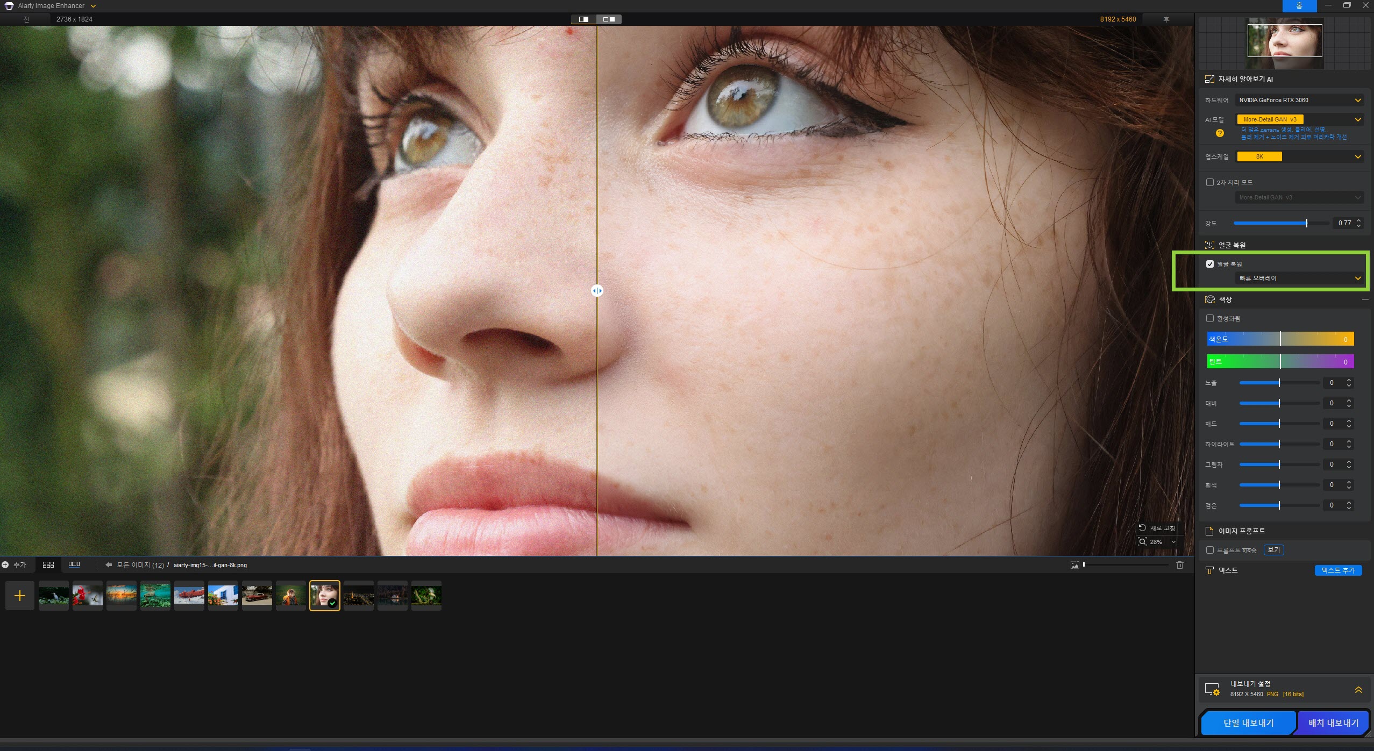Viewport: 1374px width, 751px height.
Task: Enable the 2차 처리 모드 checkbox
Action: [x=1210, y=182]
